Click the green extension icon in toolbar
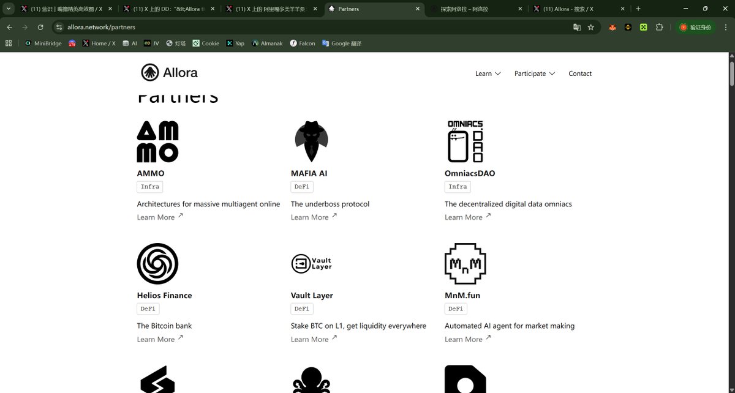735x393 pixels. click(644, 27)
